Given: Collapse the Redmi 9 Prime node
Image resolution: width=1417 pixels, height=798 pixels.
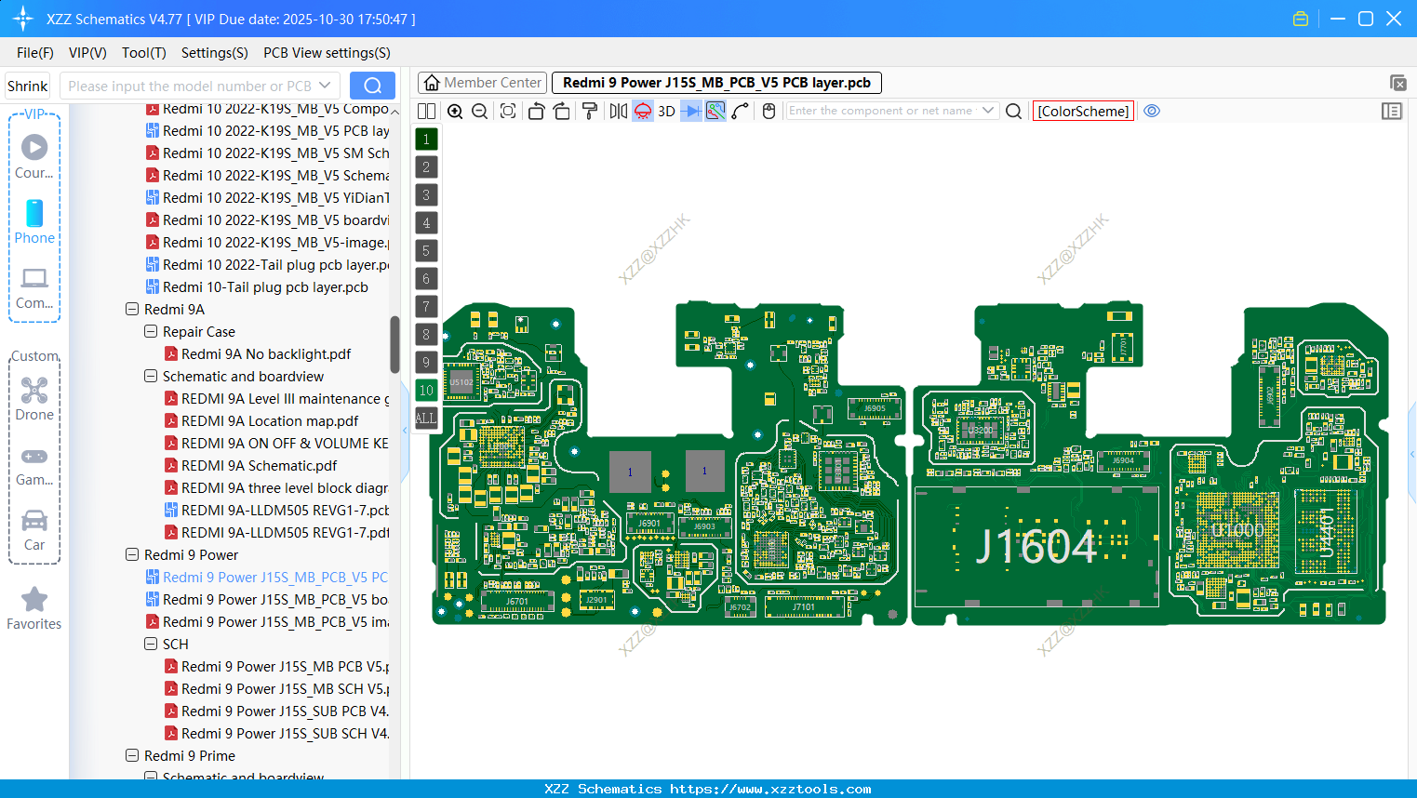Looking at the screenshot, I should pyautogui.click(x=132, y=756).
